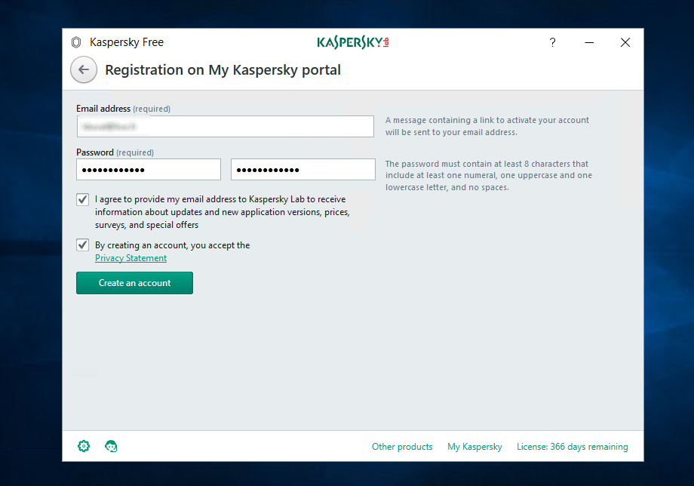Click the 'Password (required)' label

tap(115, 152)
